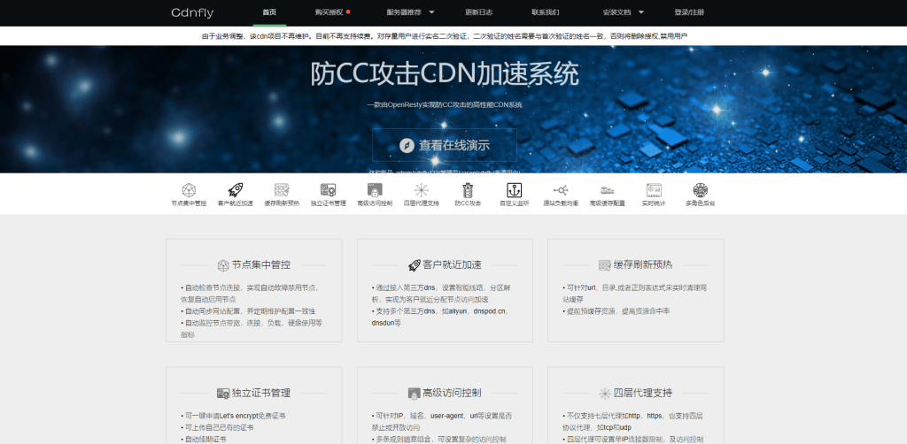Click the 高级访问控制 lock icon
Viewport: 907px width, 444px height.
coord(374,190)
